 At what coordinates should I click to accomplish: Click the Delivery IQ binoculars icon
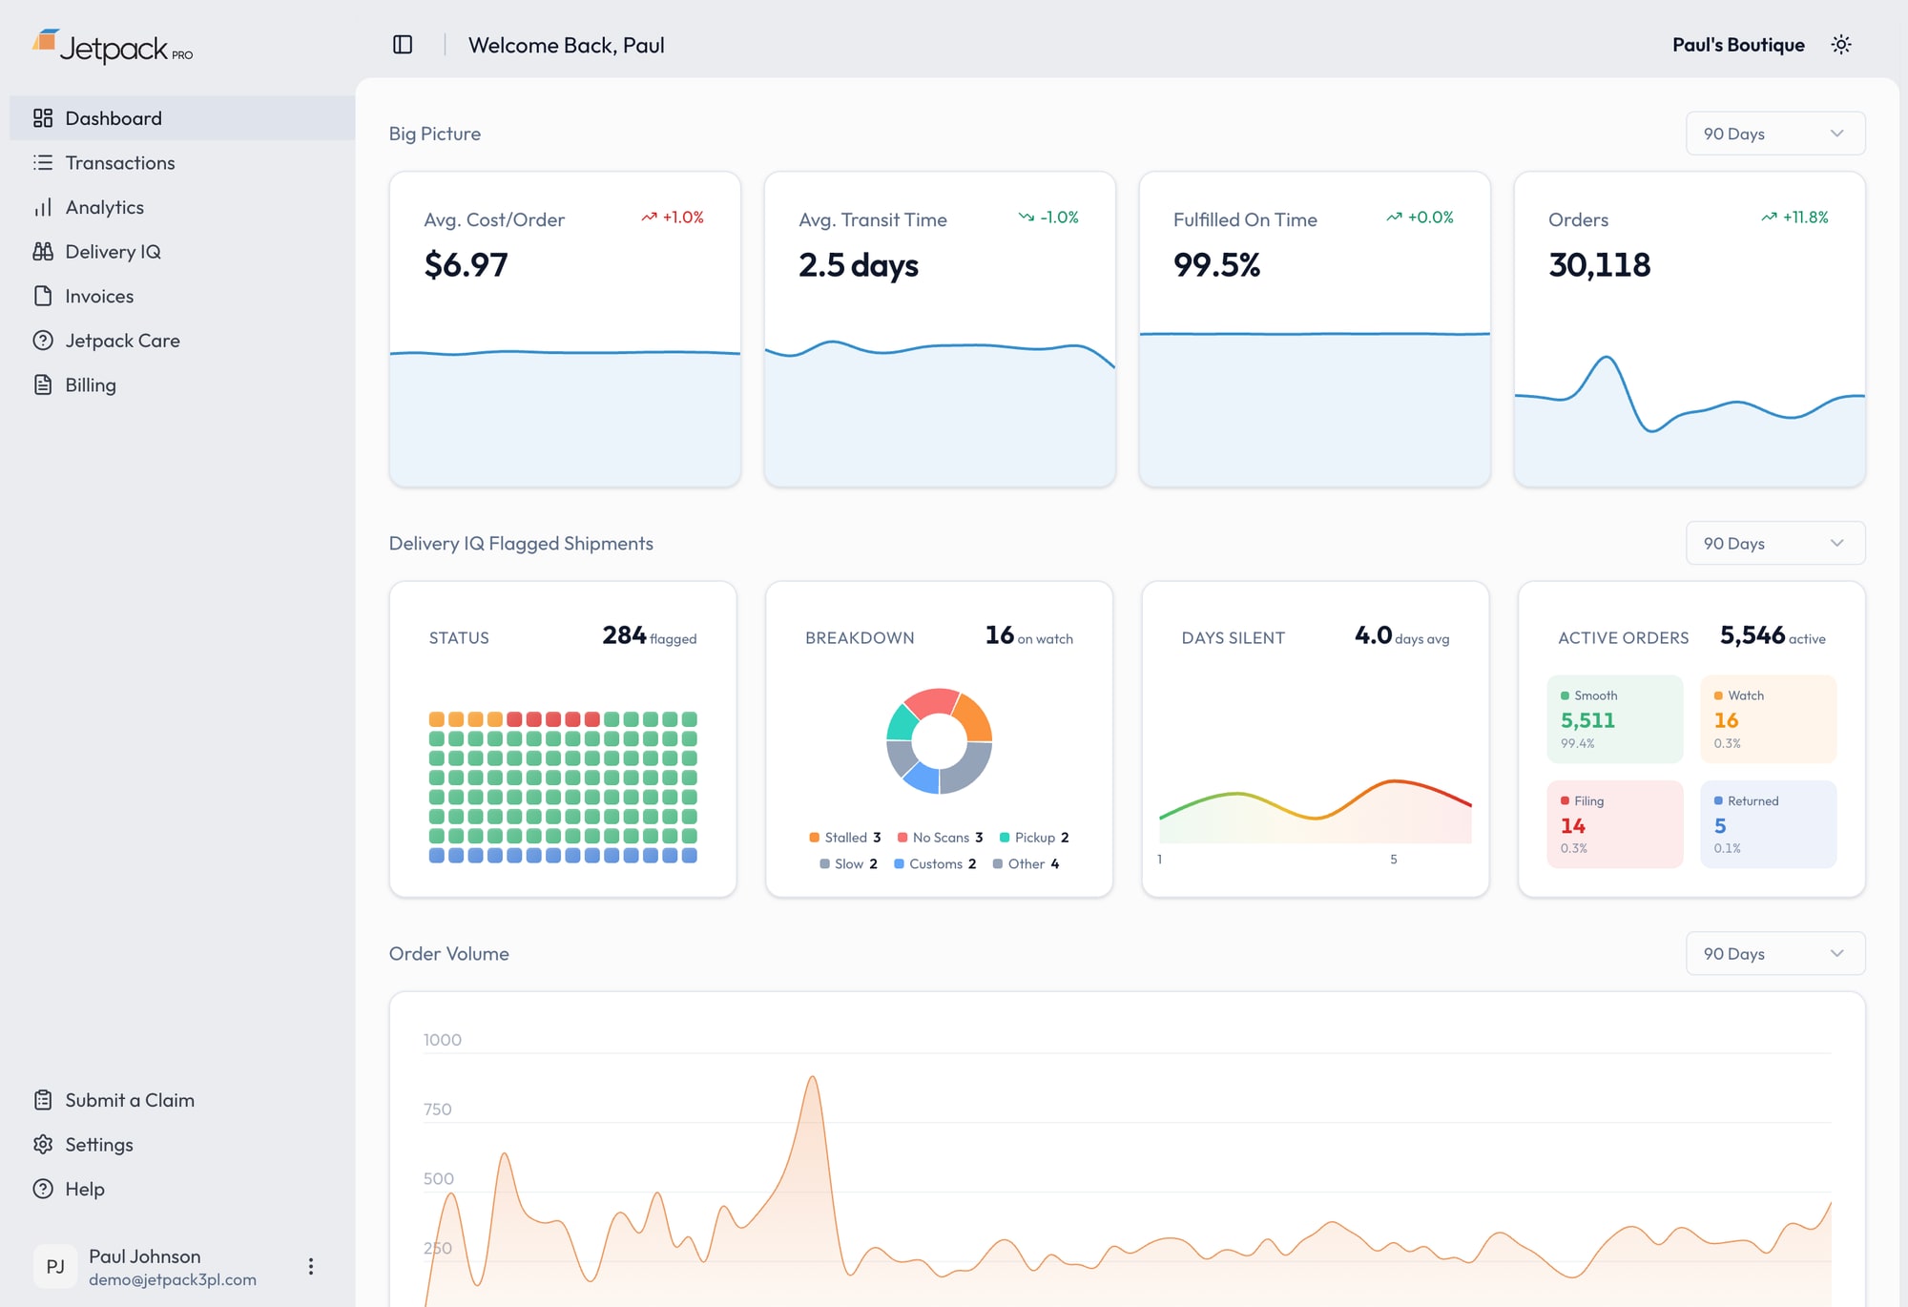[x=43, y=252]
